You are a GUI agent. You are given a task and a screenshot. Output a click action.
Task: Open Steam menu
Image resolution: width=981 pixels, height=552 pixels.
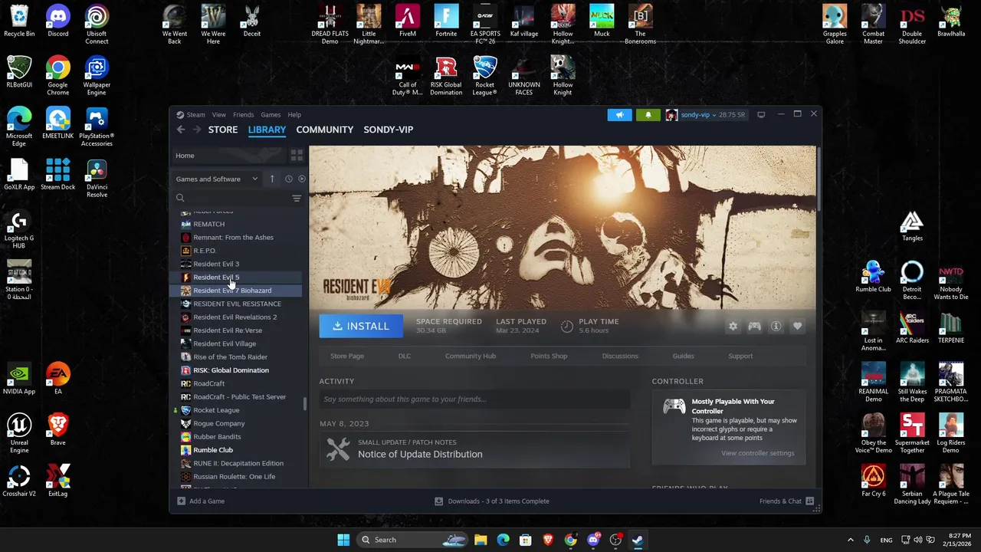click(195, 115)
